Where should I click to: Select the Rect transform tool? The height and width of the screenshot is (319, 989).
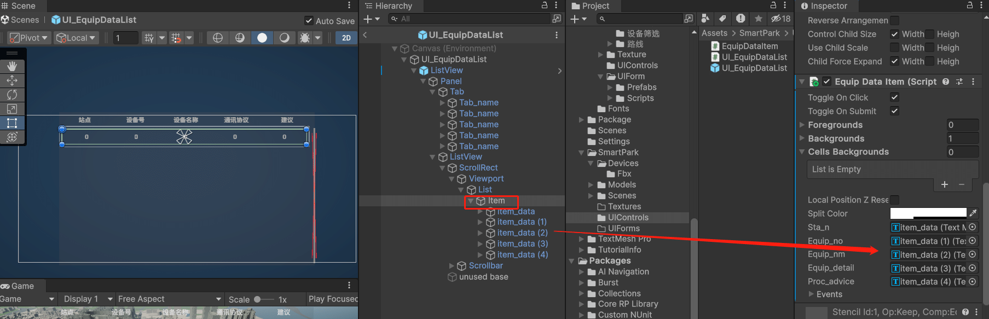pos(12,123)
